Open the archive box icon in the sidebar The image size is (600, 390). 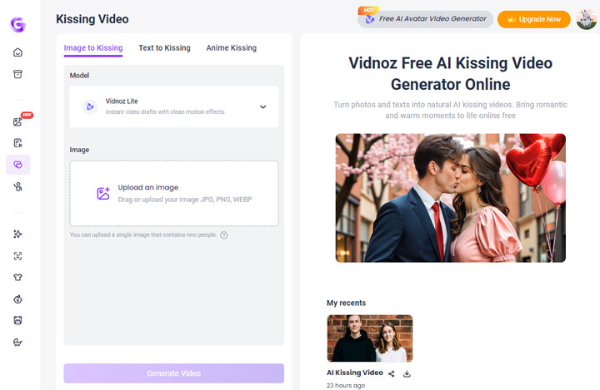tap(17, 74)
